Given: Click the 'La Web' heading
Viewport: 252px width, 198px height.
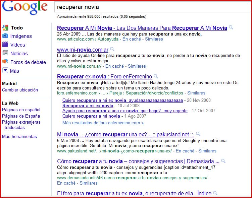Looking at the screenshot, I should coord(10,103).
